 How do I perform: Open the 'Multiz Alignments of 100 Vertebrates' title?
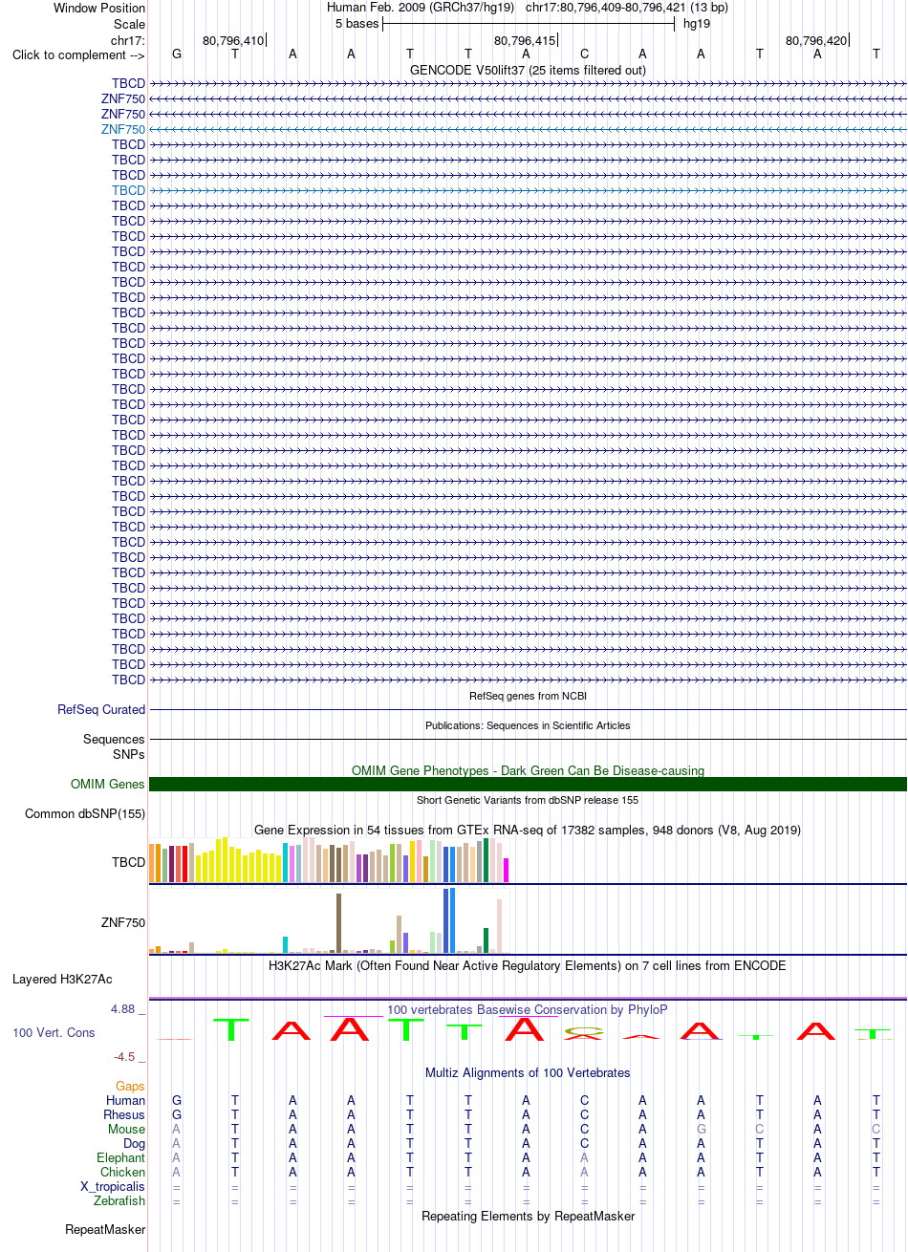click(x=528, y=1073)
